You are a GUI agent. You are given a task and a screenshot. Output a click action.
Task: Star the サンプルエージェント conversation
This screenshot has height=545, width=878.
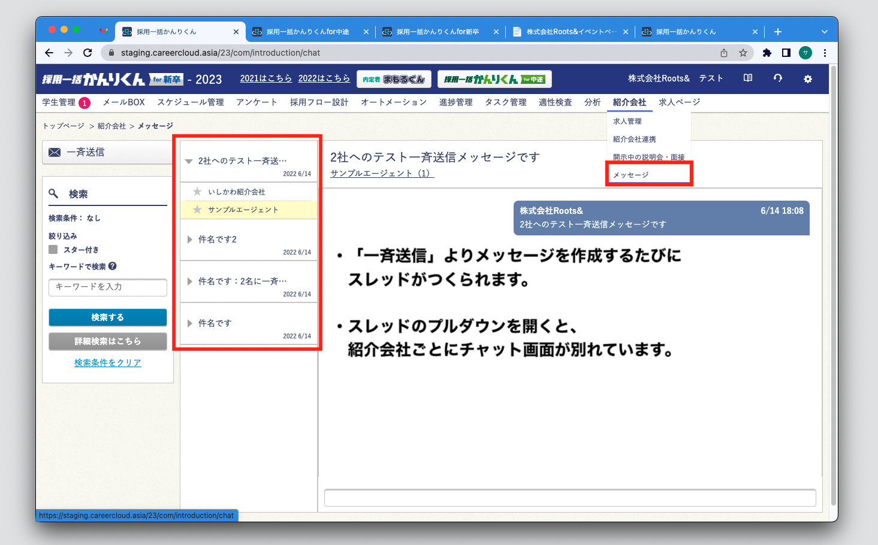coord(197,210)
